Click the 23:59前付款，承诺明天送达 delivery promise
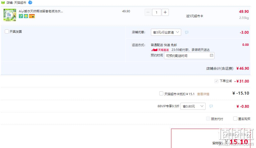The image size is (256, 148). 190,50
